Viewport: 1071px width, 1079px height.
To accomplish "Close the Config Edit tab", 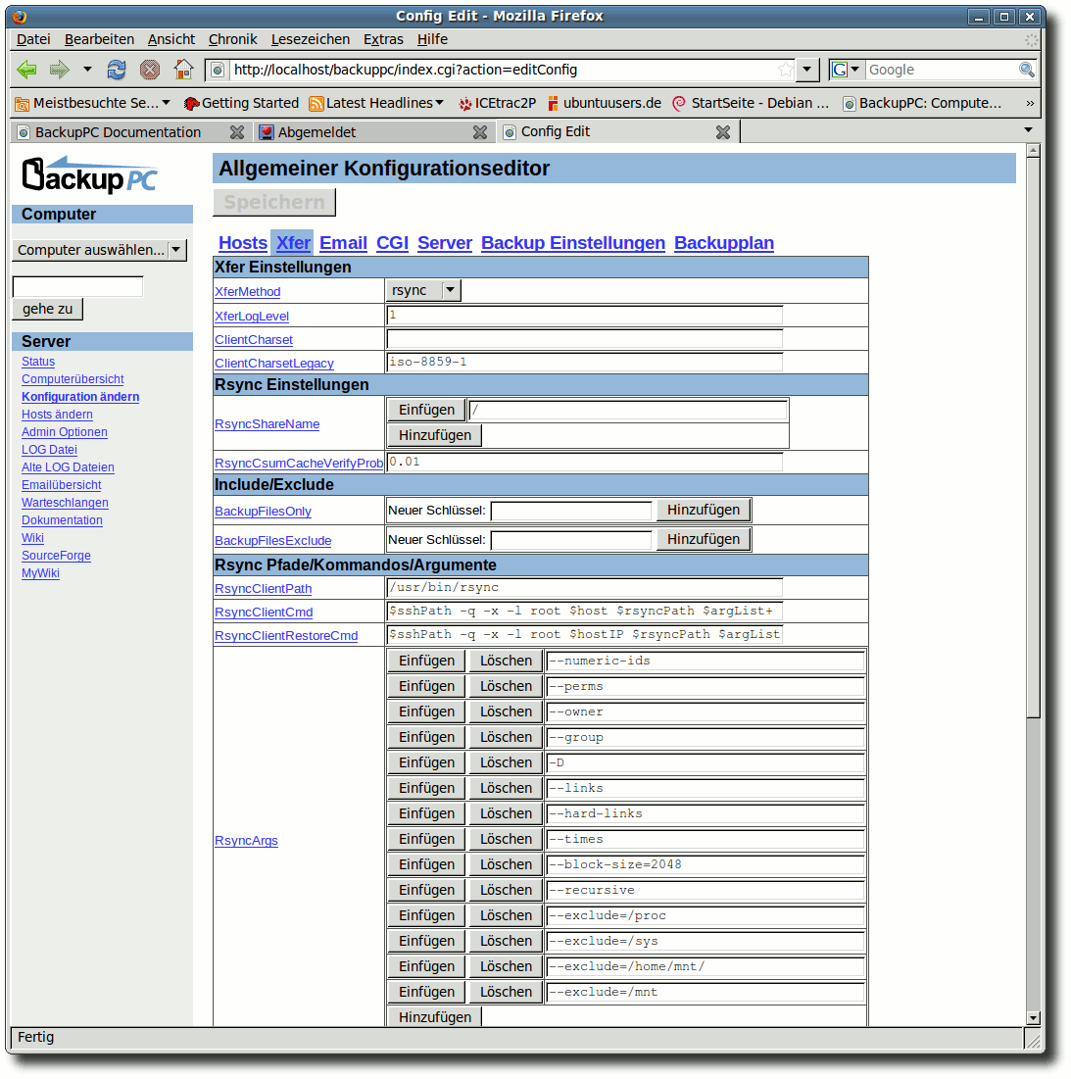I will tap(723, 132).
